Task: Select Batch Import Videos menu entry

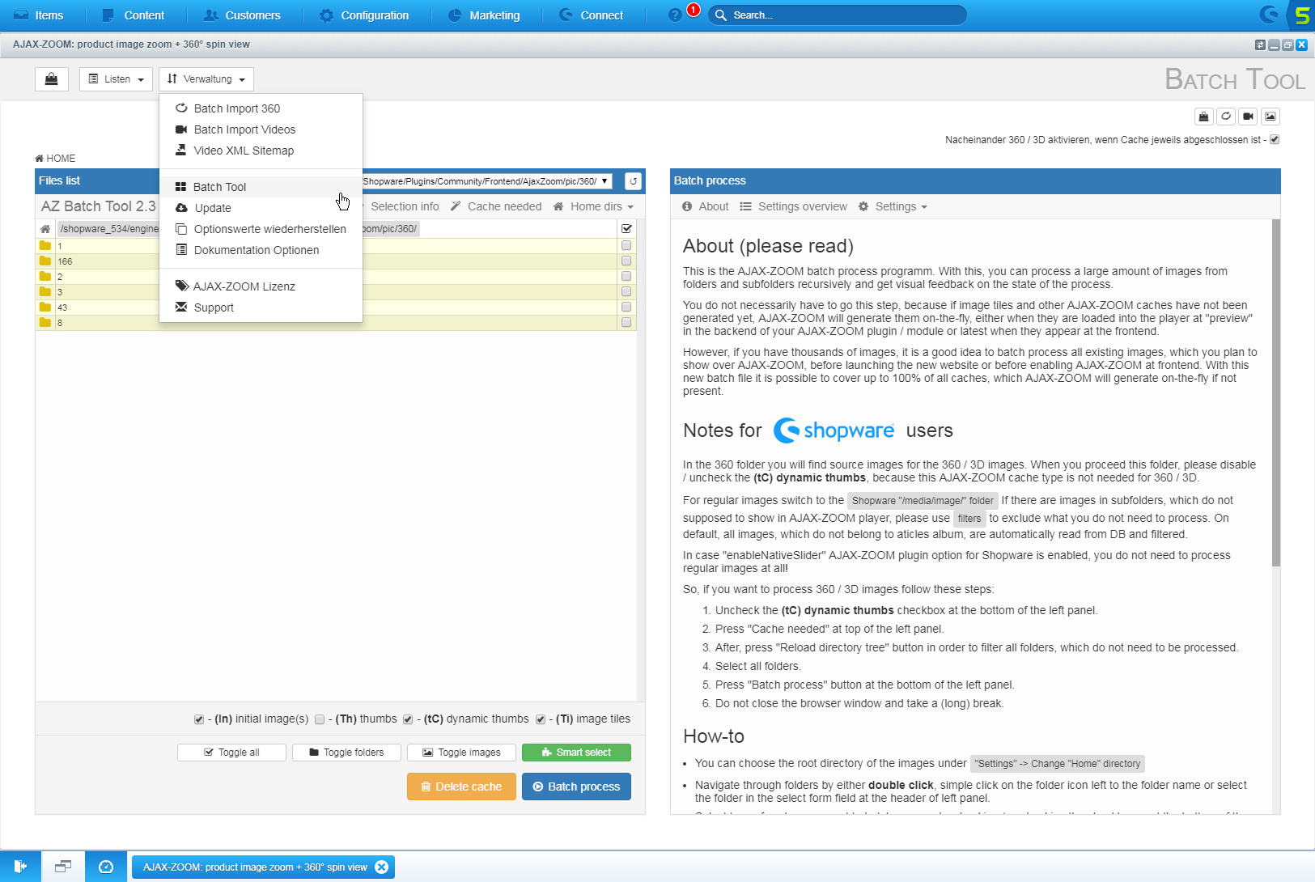Action: coord(261,129)
